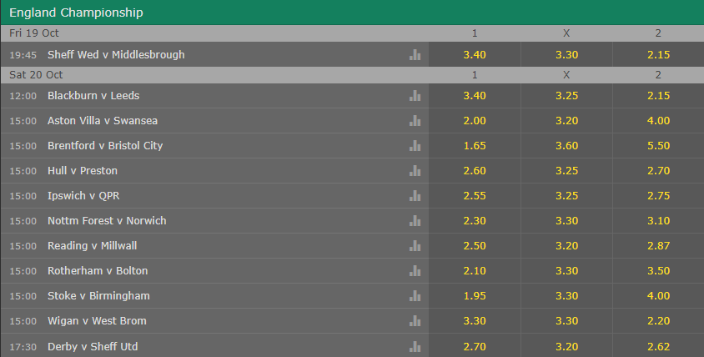Pick draw odds 3.60 Brentford v Bristol City
The height and width of the screenshot is (357, 704).
tap(566, 146)
